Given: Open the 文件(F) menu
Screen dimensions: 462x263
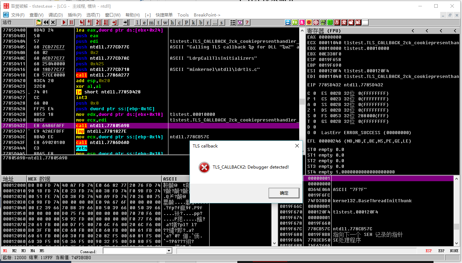Looking at the screenshot, I should click(x=18, y=15).
